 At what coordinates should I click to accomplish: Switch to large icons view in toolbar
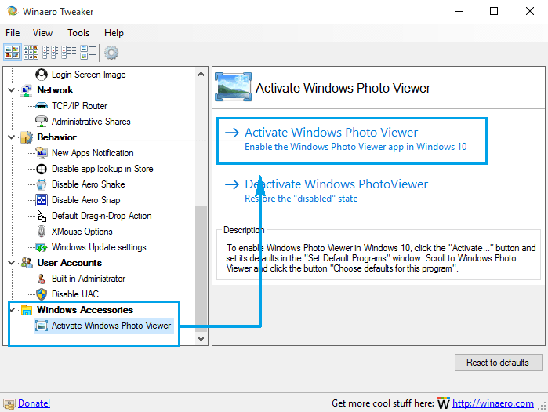click(13, 53)
